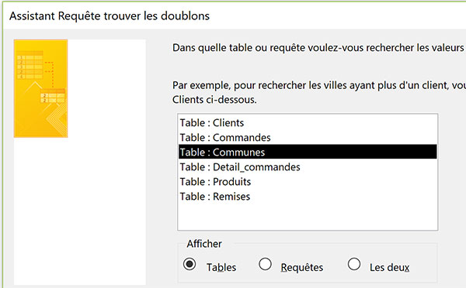This screenshot has width=466, height=288.
Task: Select the Tables radio button
Action: click(190, 264)
